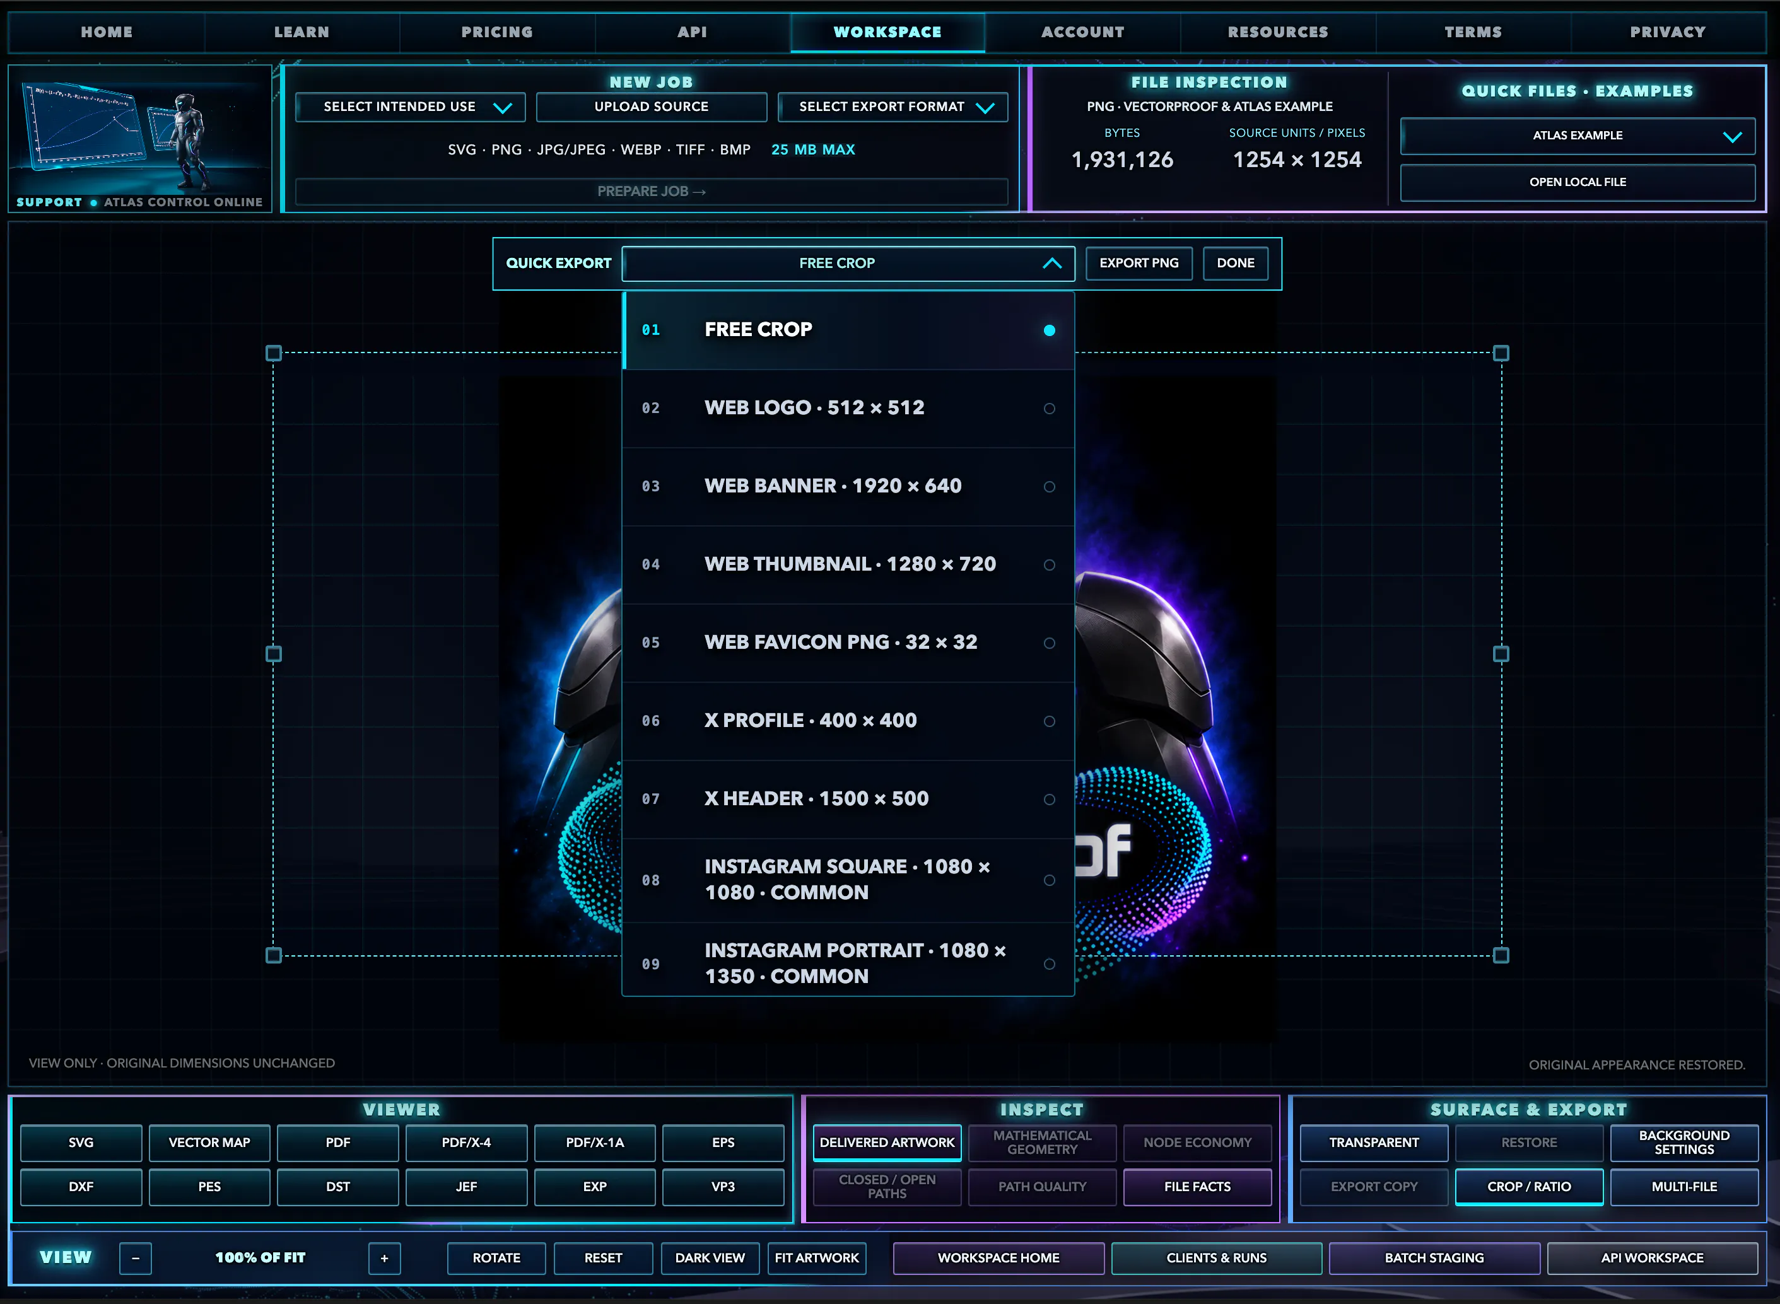Click the top-left crop handle
The width and height of the screenshot is (1780, 1304).
pyautogui.click(x=274, y=353)
